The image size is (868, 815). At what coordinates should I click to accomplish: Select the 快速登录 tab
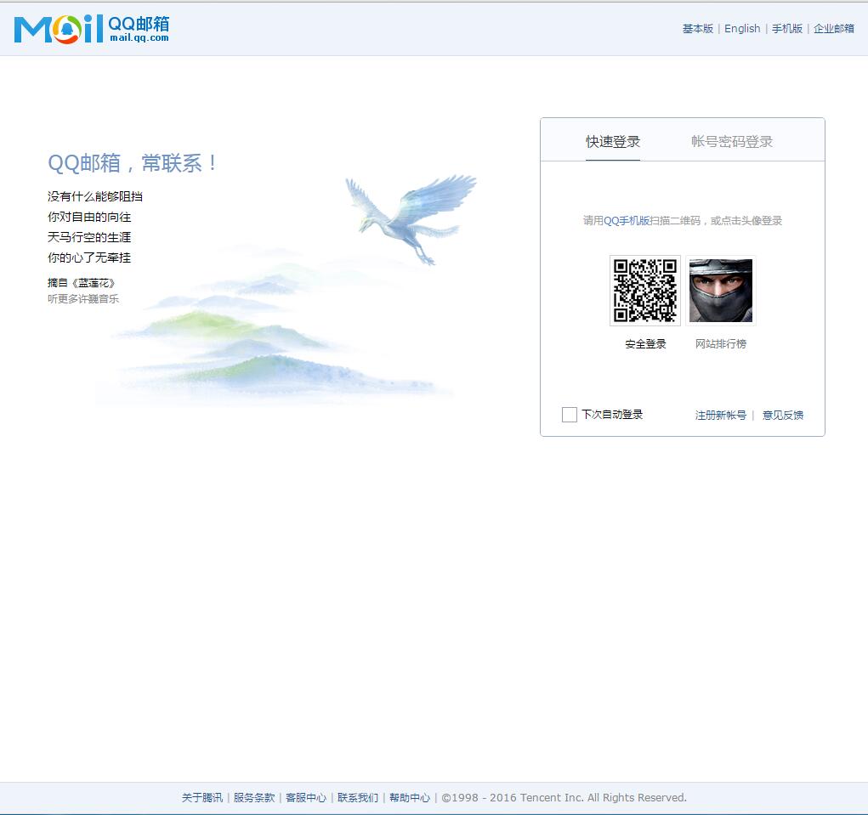coord(613,142)
